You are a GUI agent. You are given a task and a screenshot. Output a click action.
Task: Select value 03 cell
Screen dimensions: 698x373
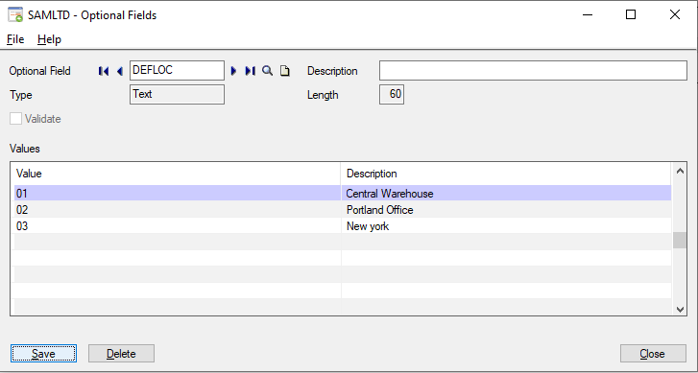click(x=178, y=226)
